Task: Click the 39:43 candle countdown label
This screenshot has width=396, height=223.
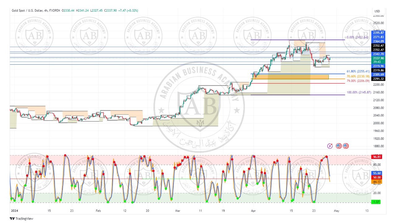Action: click(x=378, y=62)
